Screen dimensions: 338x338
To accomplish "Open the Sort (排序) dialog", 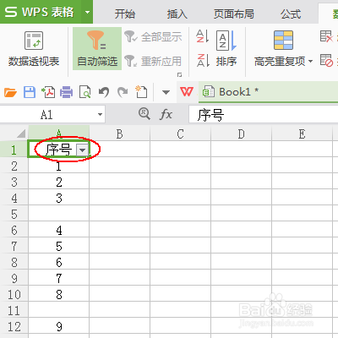I will [226, 48].
